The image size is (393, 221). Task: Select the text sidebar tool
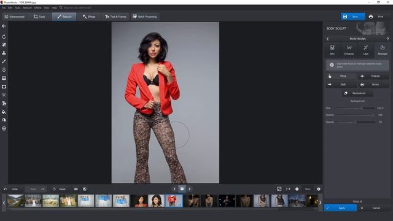[4, 103]
